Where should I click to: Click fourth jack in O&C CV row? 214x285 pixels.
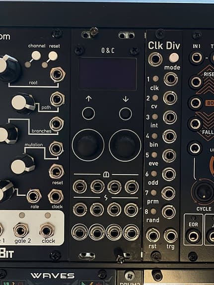[131, 210]
